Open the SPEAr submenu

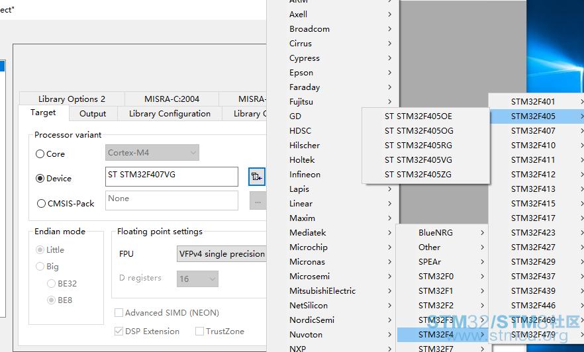(x=442, y=261)
